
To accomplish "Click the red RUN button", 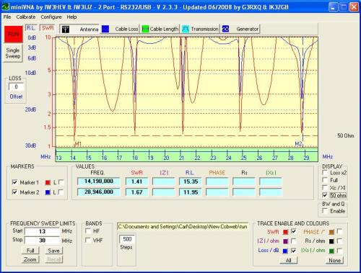I will coord(13,34).
